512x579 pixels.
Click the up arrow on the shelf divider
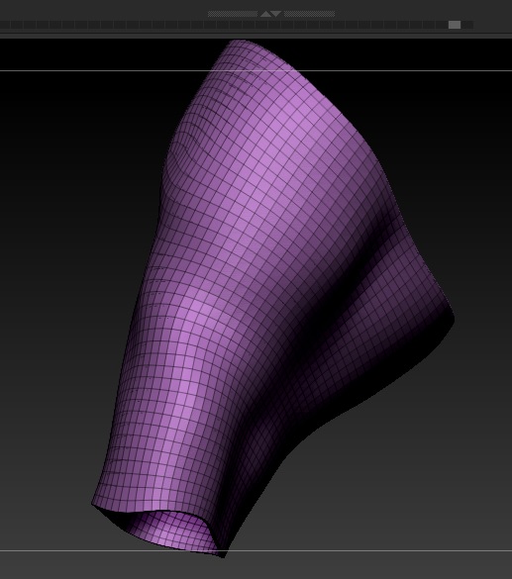[x=265, y=14]
